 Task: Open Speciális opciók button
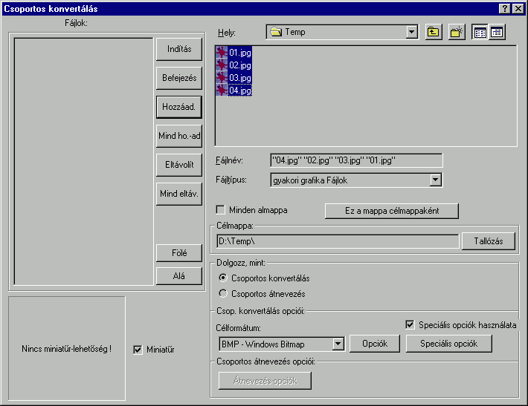coord(449,344)
